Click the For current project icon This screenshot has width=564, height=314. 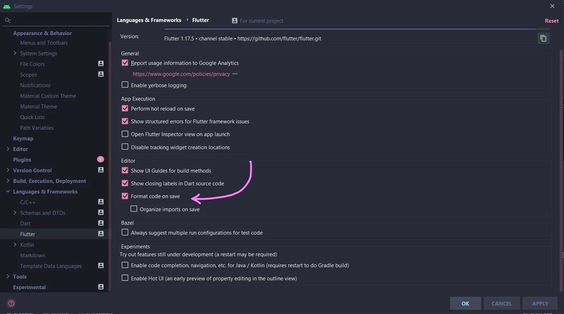point(235,21)
